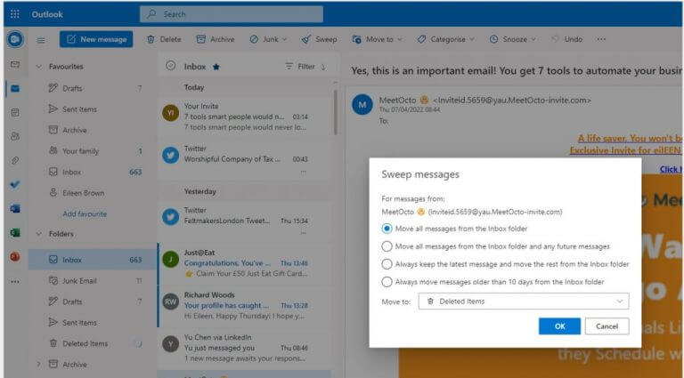Open the Deleted Items folder
The height and width of the screenshot is (378, 684).
pos(94,343)
